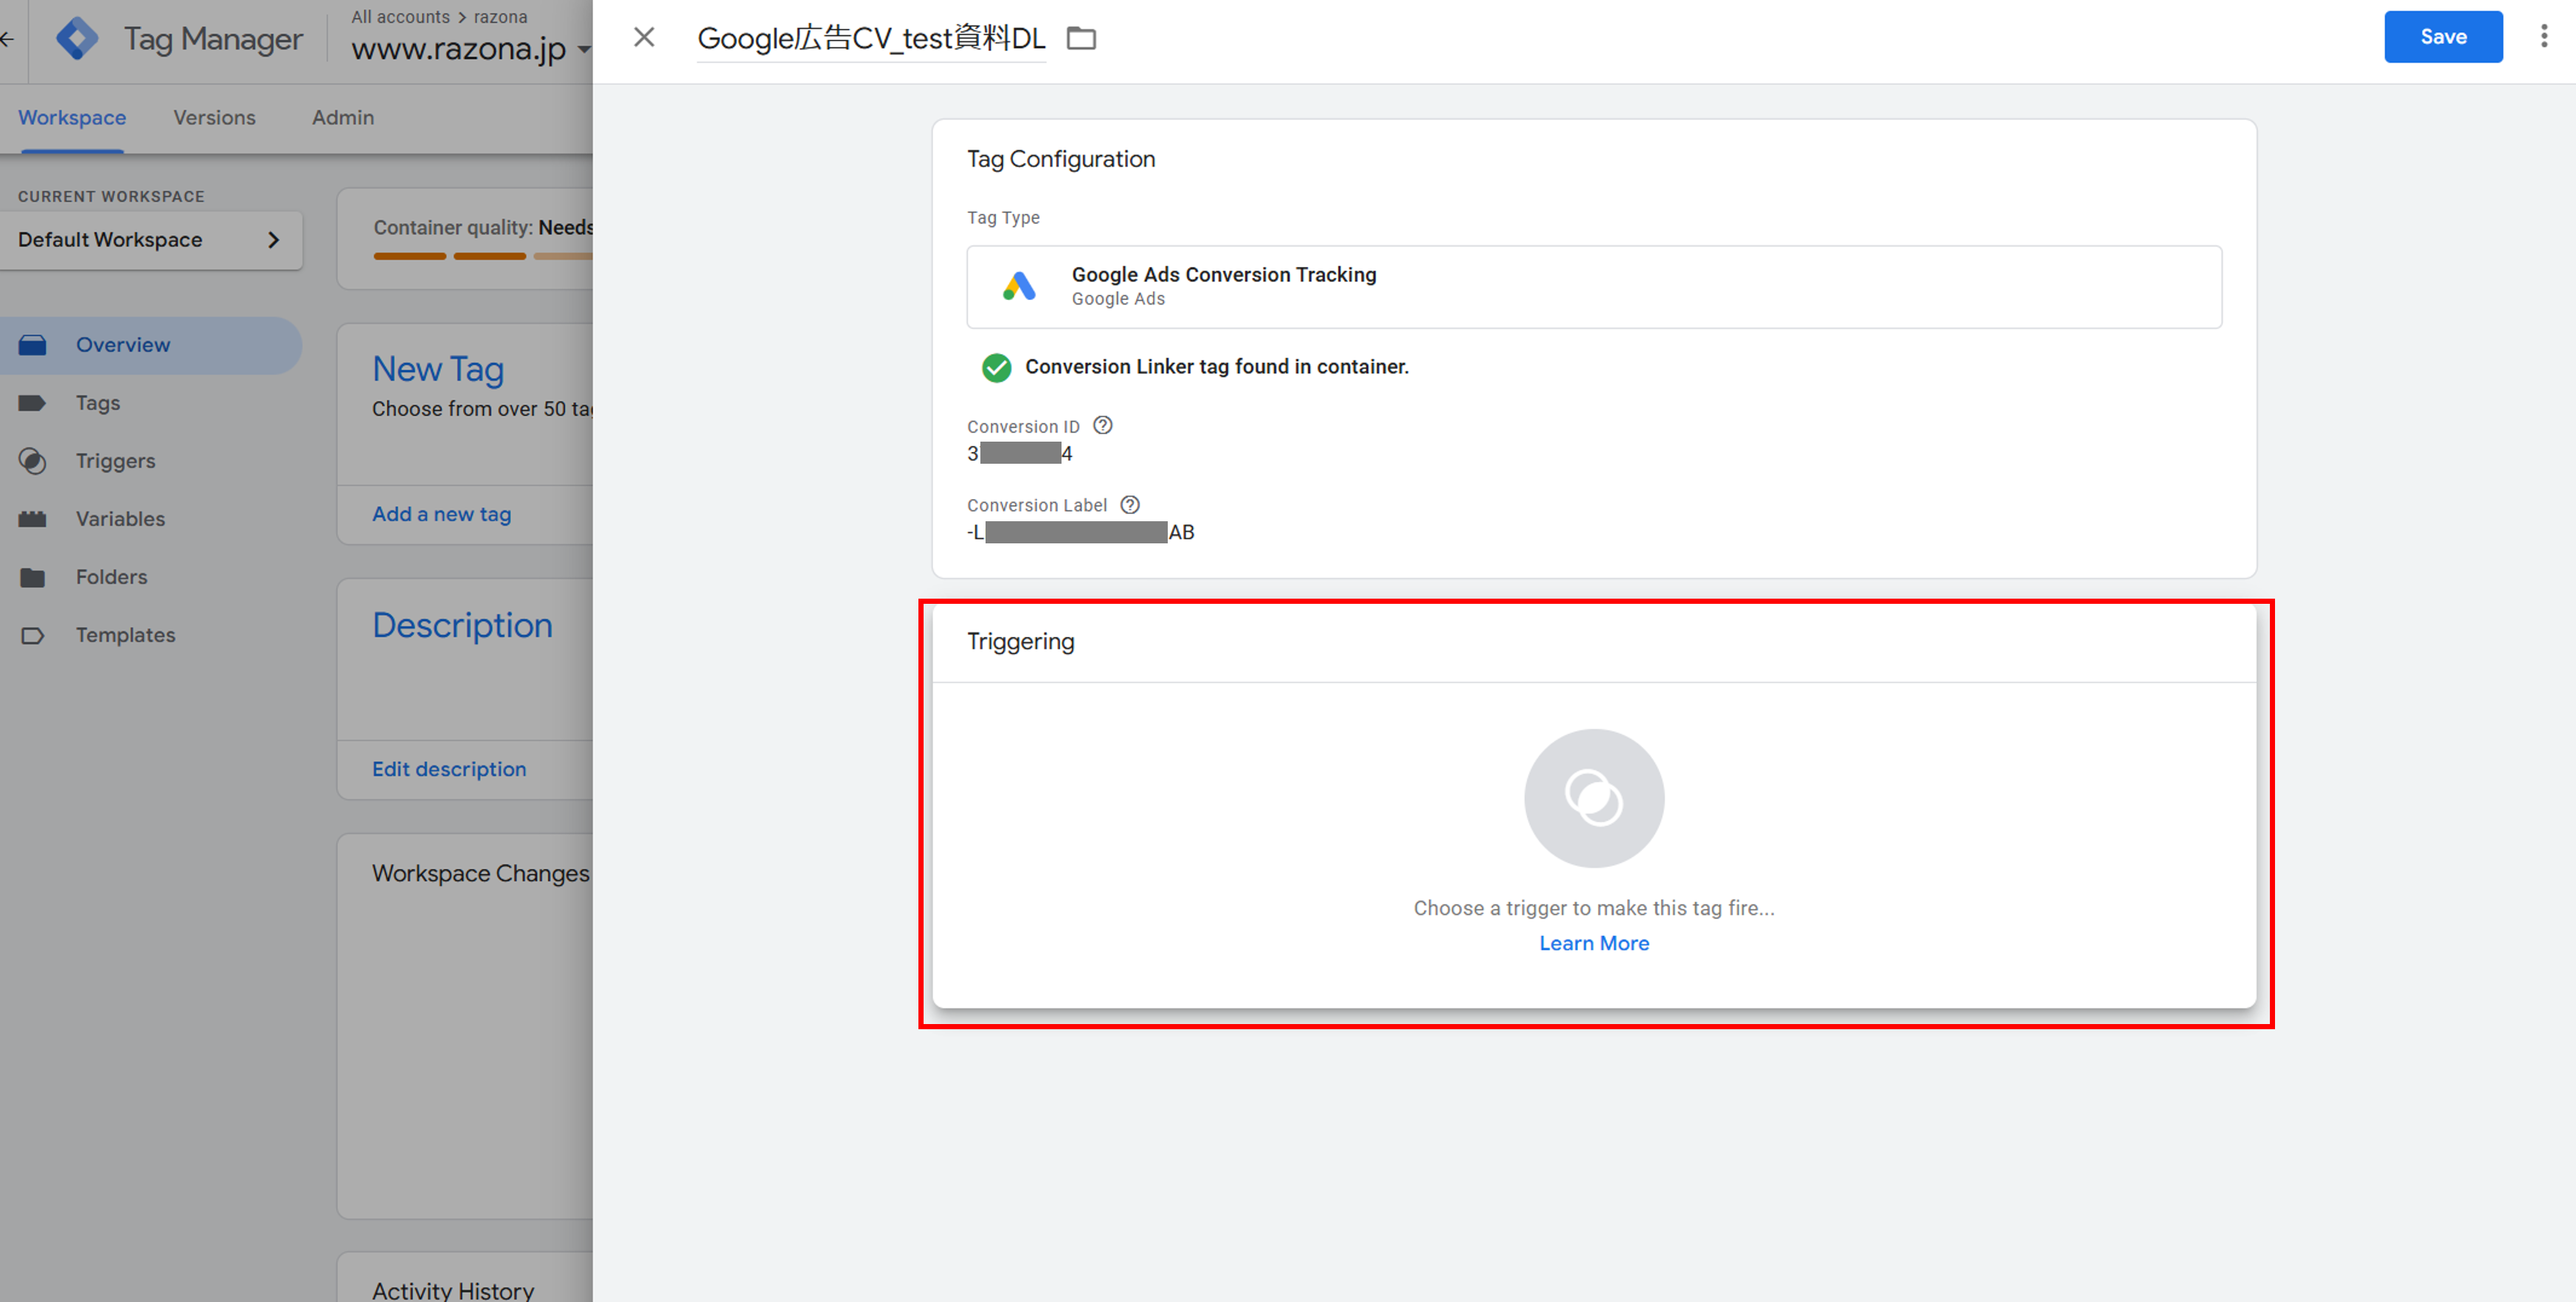The image size is (2576, 1302).
Task: Click the trigger placeholder circle icon
Action: [1594, 798]
